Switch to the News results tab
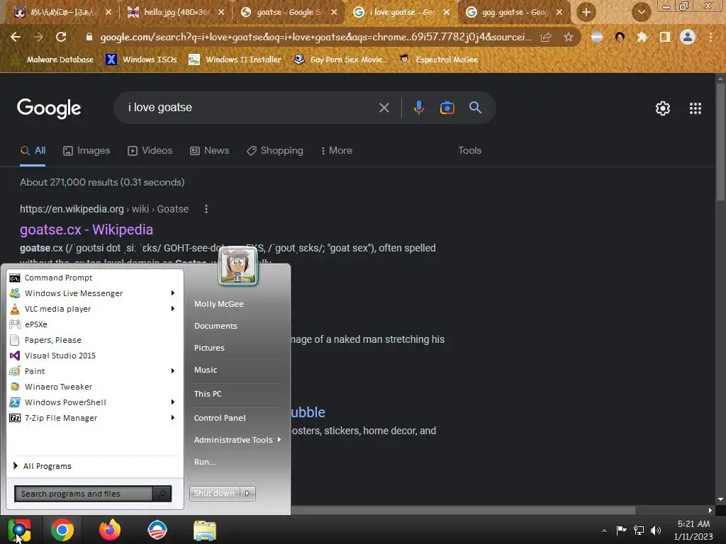This screenshot has width=726, height=544. pyautogui.click(x=209, y=150)
